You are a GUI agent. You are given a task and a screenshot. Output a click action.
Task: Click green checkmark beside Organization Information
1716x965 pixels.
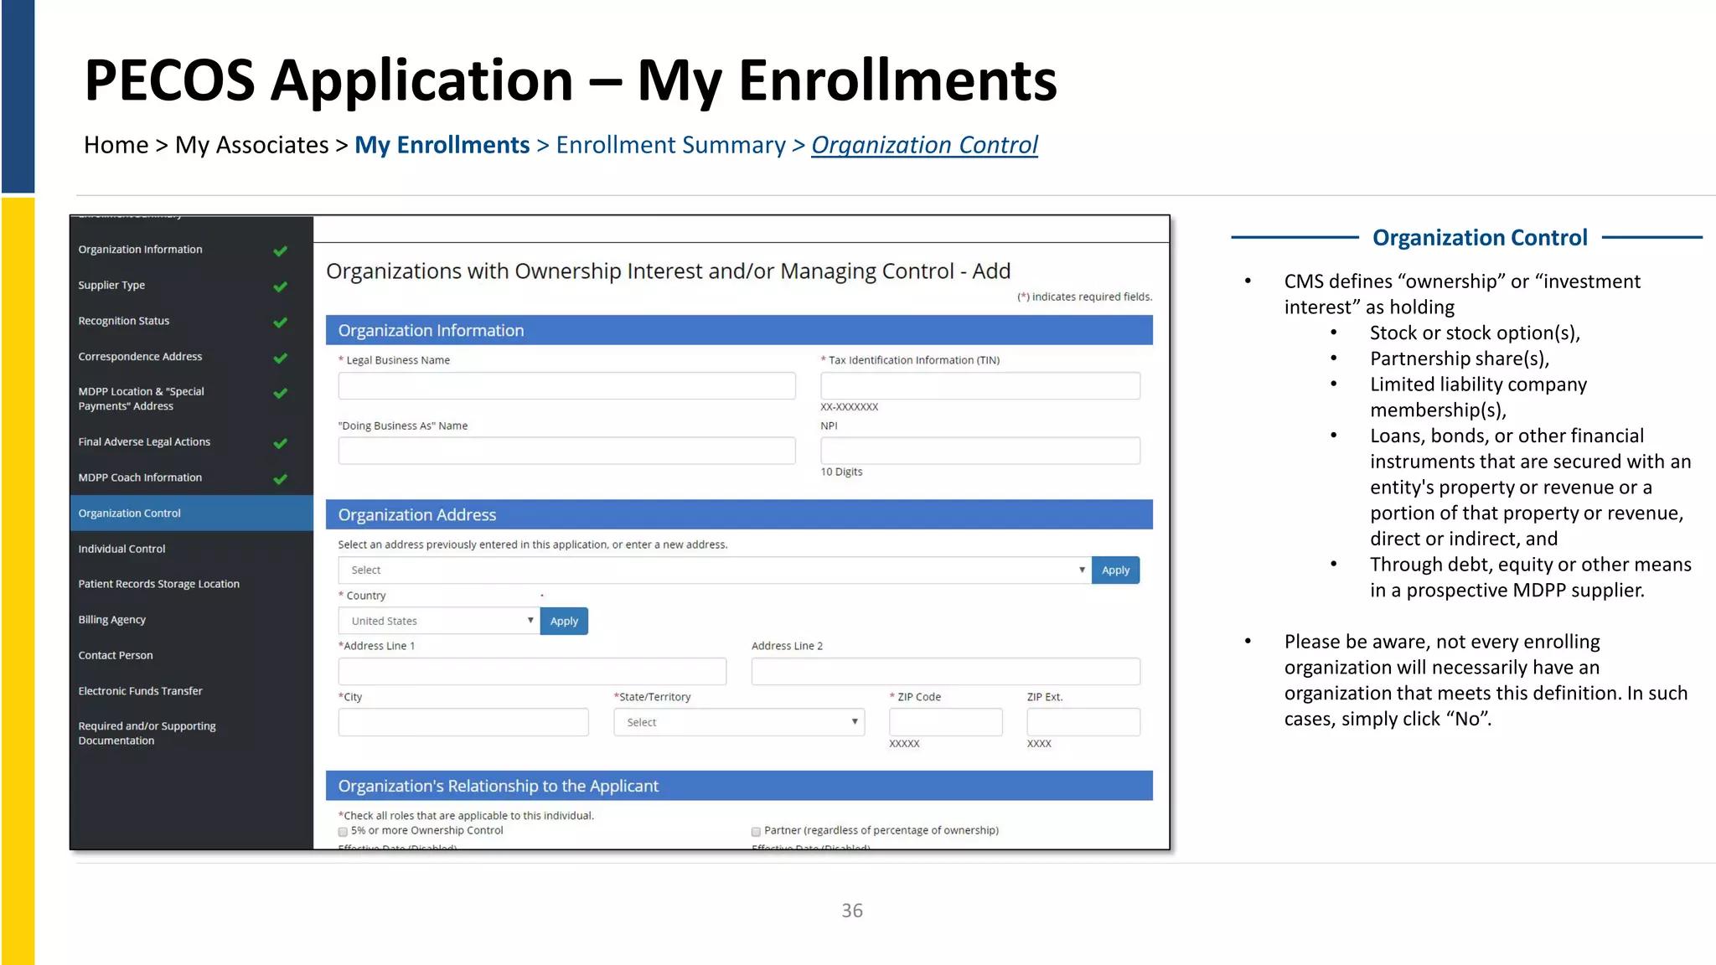(x=280, y=250)
